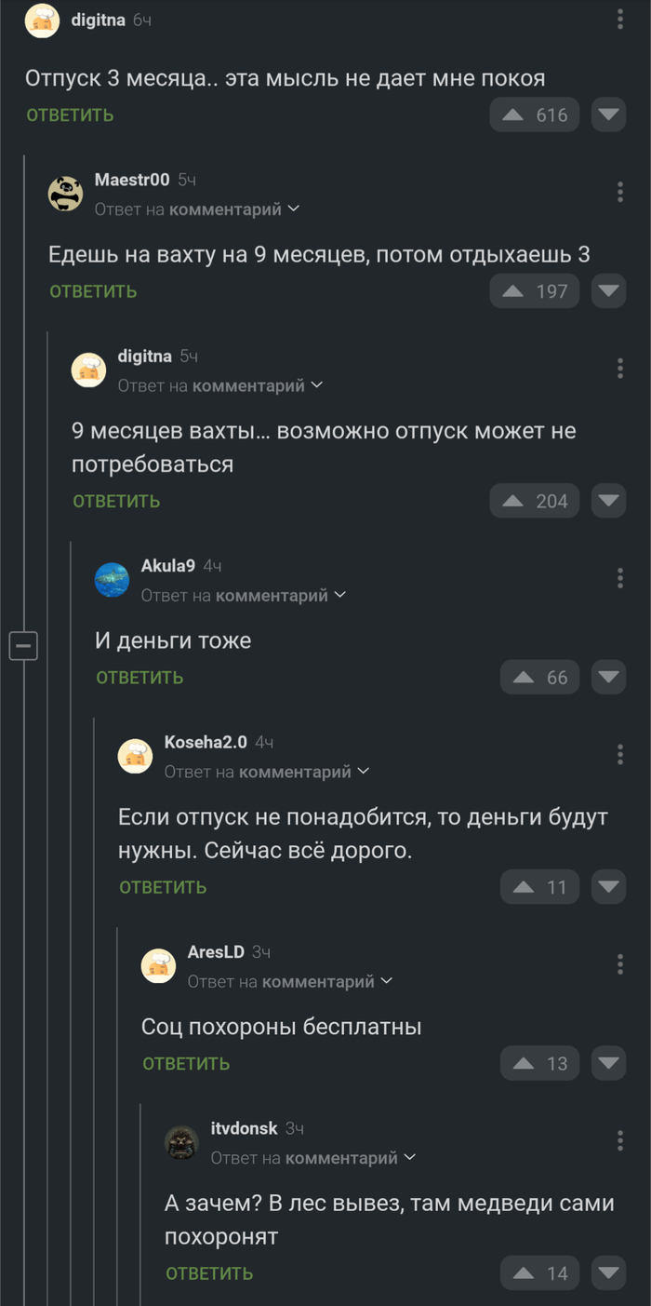Collapse the thread with the minus button

[23, 645]
